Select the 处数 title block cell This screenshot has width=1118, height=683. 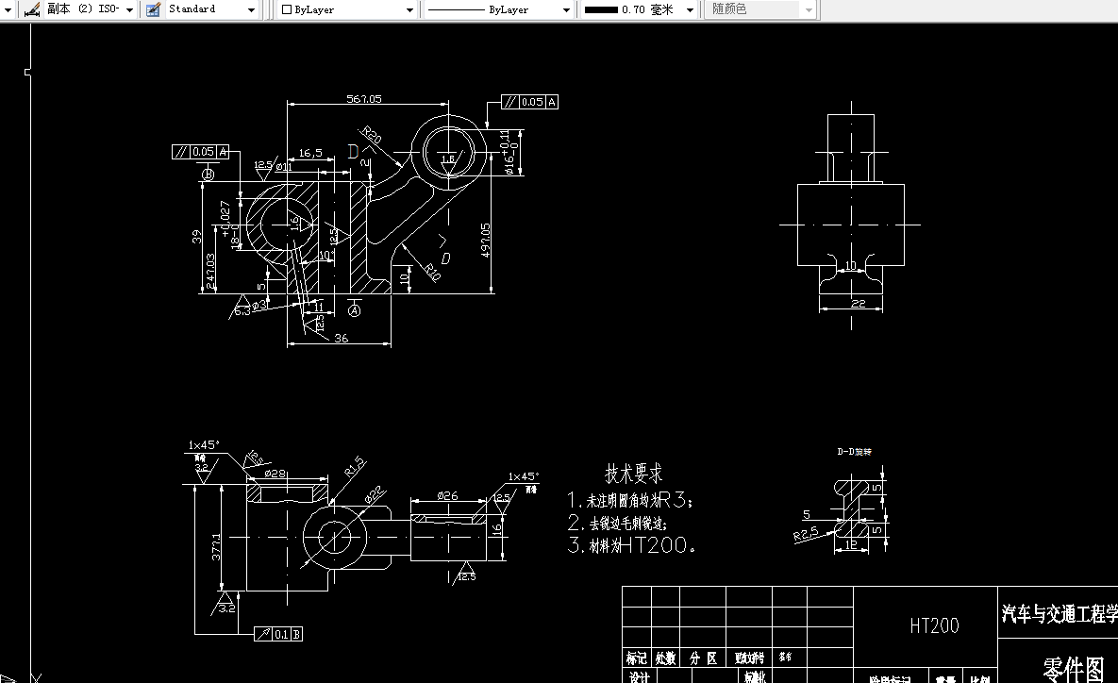point(665,658)
